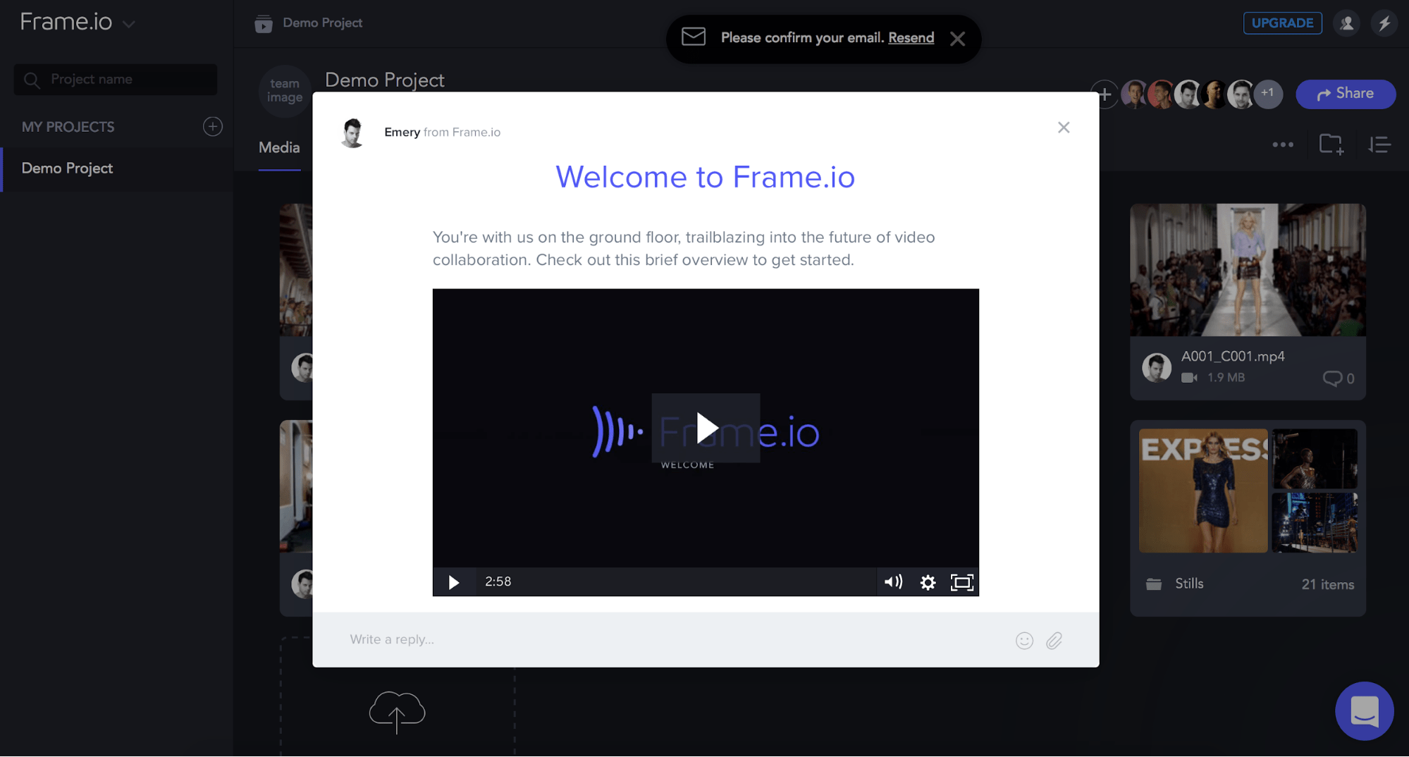1409x757 pixels.
Task: Click the UPGRADE button
Action: point(1282,23)
